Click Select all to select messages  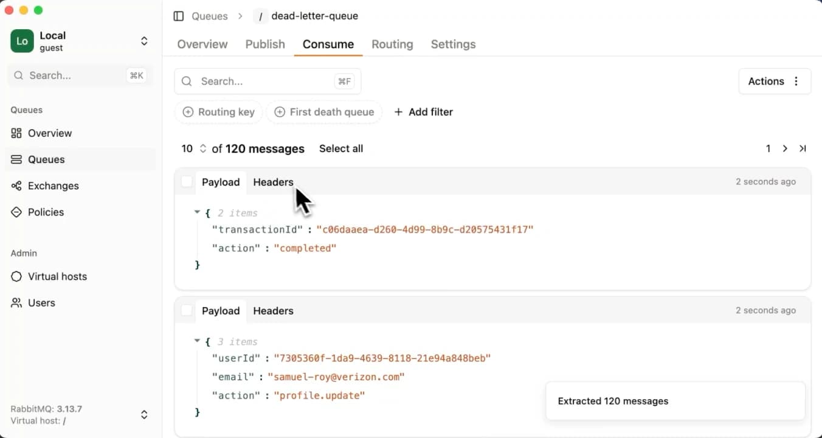[x=341, y=148]
